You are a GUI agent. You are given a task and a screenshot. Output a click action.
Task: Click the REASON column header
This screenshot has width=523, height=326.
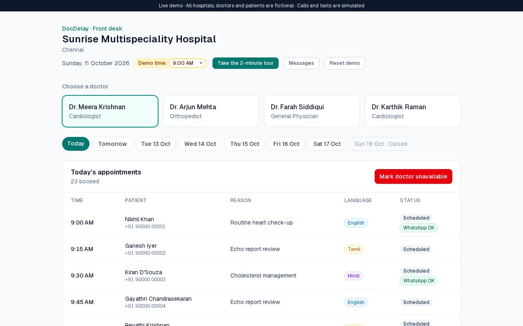[241, 200]
